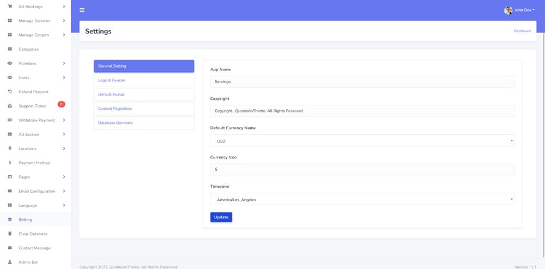Open the Default Currency Name dropdown

click(362, 141)
